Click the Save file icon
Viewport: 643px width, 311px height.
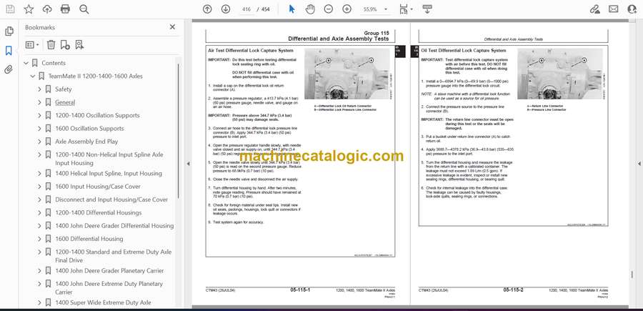(x=10, y=9)
